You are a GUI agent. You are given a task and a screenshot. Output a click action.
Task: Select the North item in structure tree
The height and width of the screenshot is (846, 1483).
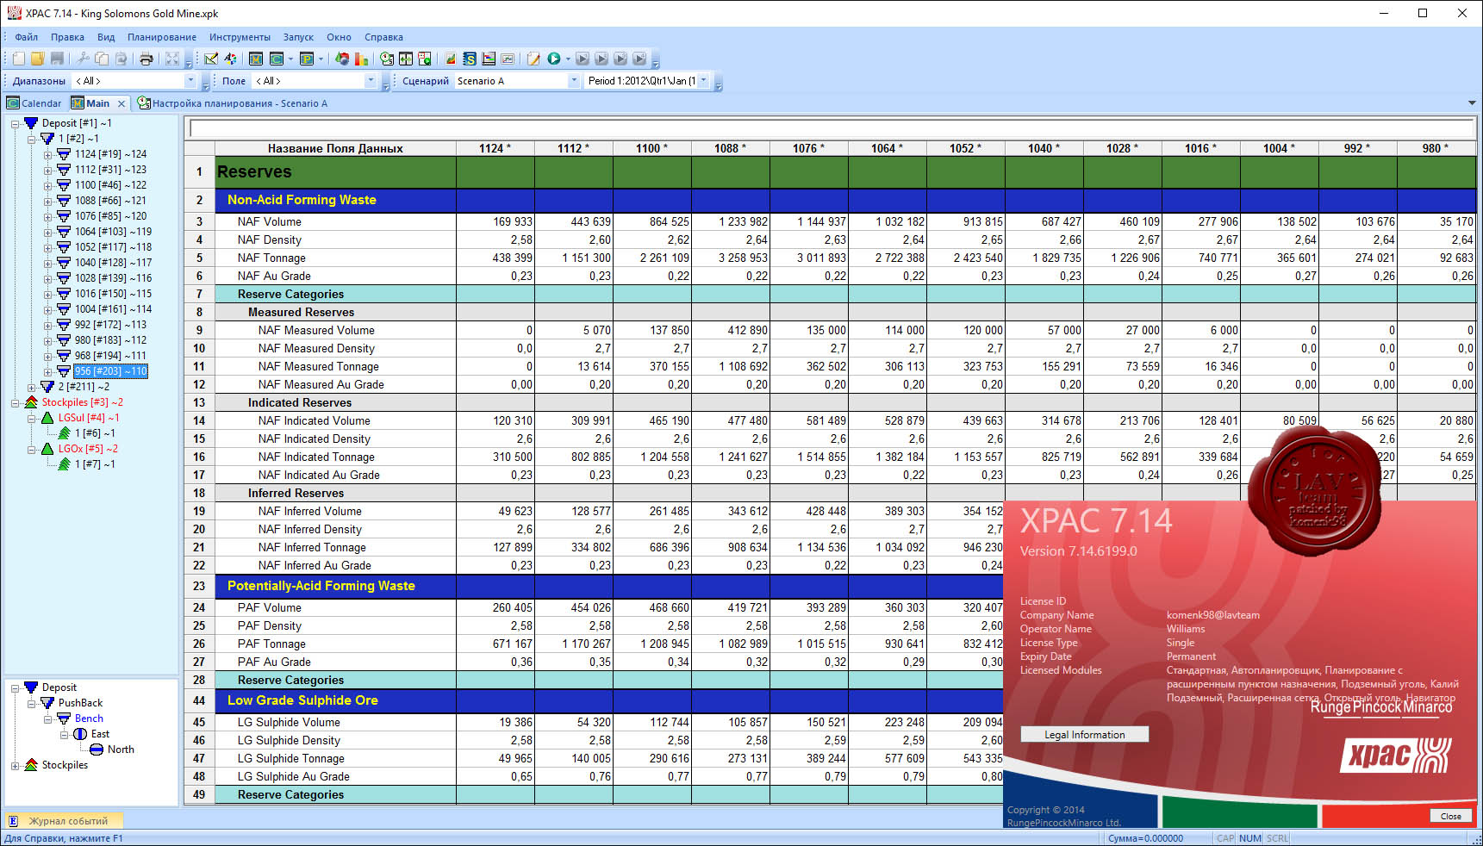coord(121,750)
